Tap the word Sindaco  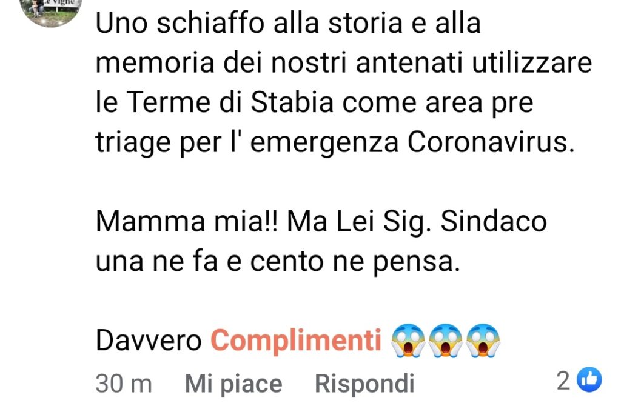494,221
